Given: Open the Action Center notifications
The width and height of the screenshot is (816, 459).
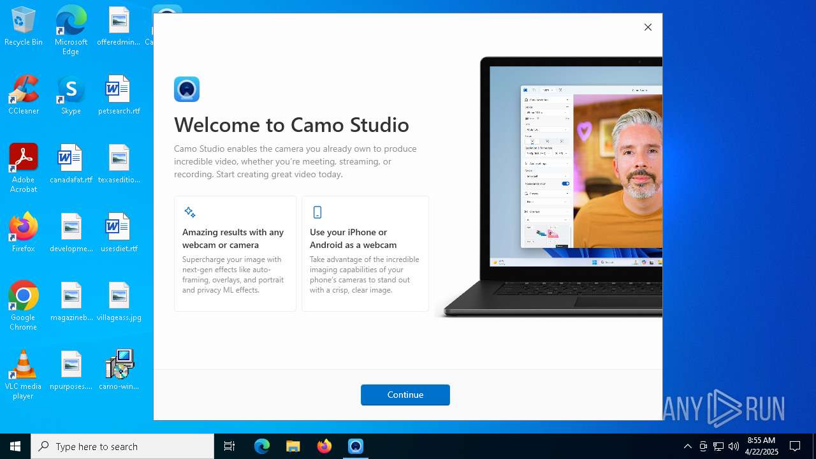Looking at the screenshot, I should (795, 446).
